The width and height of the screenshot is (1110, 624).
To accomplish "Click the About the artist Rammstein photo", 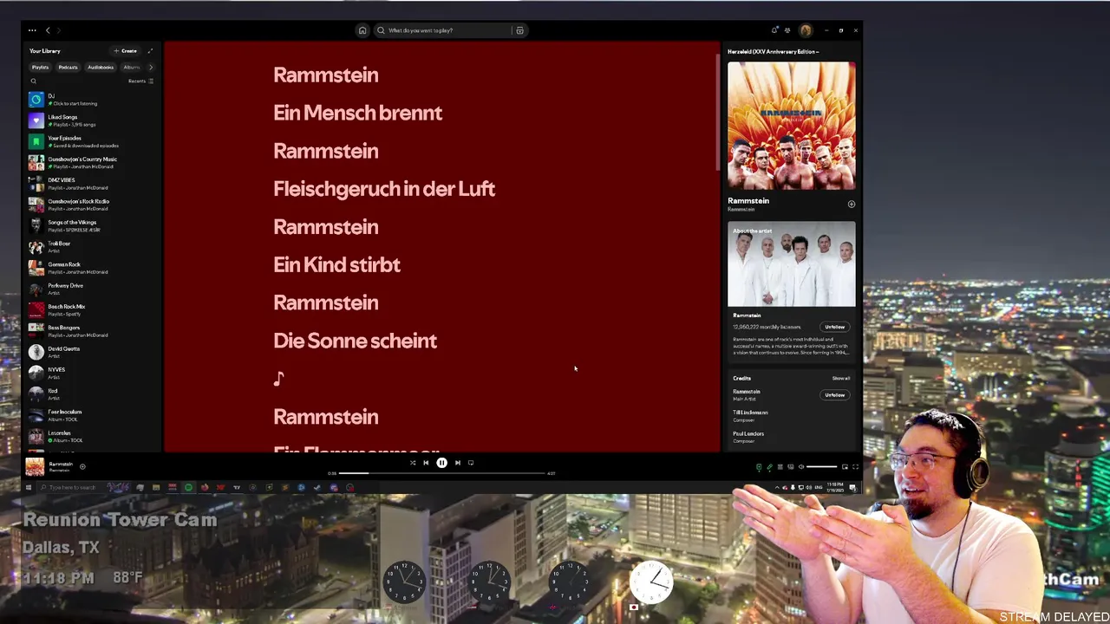I will click(x=791, y=264).
